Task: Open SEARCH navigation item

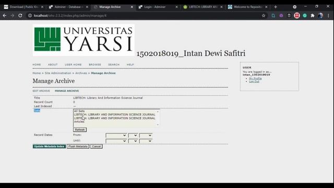Action: 114,65
